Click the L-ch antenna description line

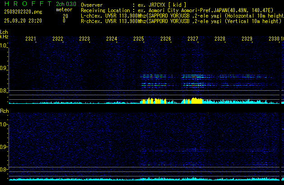(x=181, y=15)
